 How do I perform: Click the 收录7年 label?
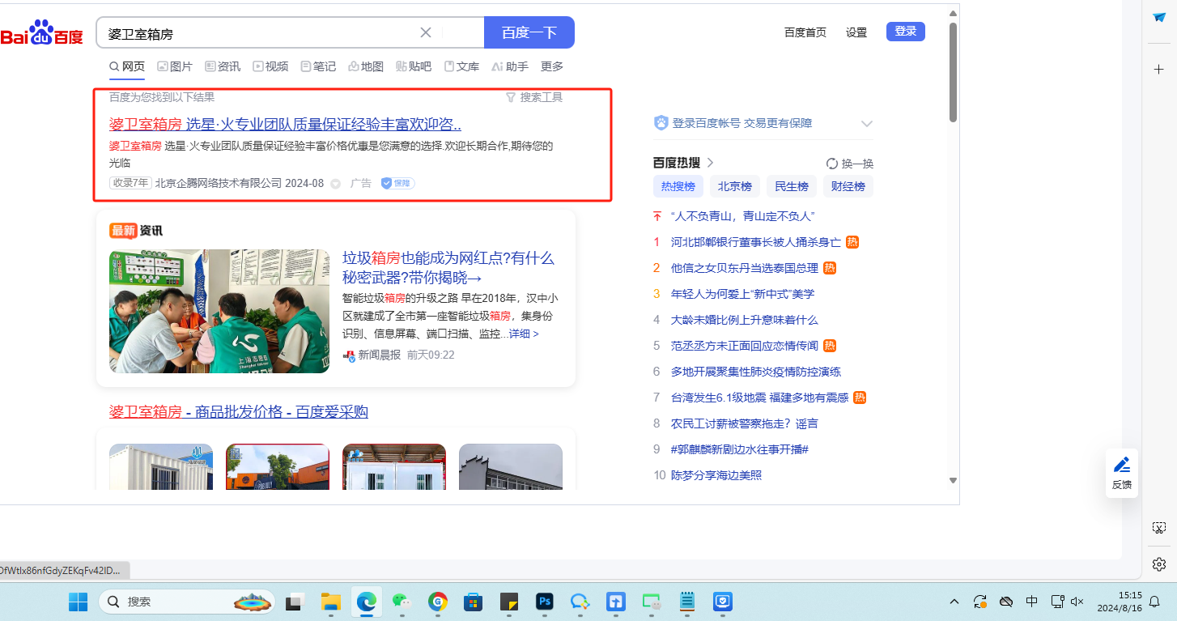tap(130, 183)
